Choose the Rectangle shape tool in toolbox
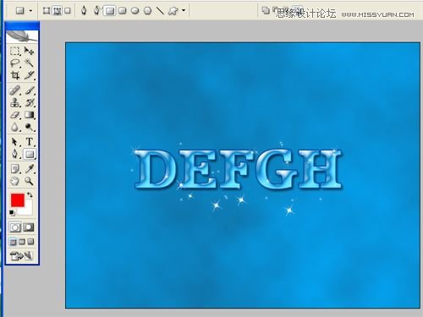Image resolution: width=423 pixels, height=317 pixels. coord(29,154)
